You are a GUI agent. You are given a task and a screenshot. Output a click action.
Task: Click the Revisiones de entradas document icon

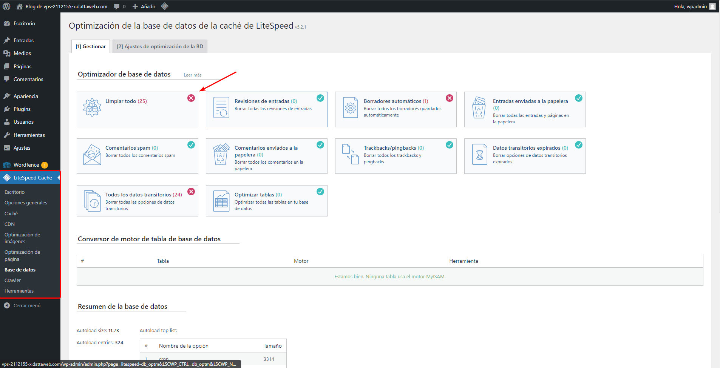(221, 107)
